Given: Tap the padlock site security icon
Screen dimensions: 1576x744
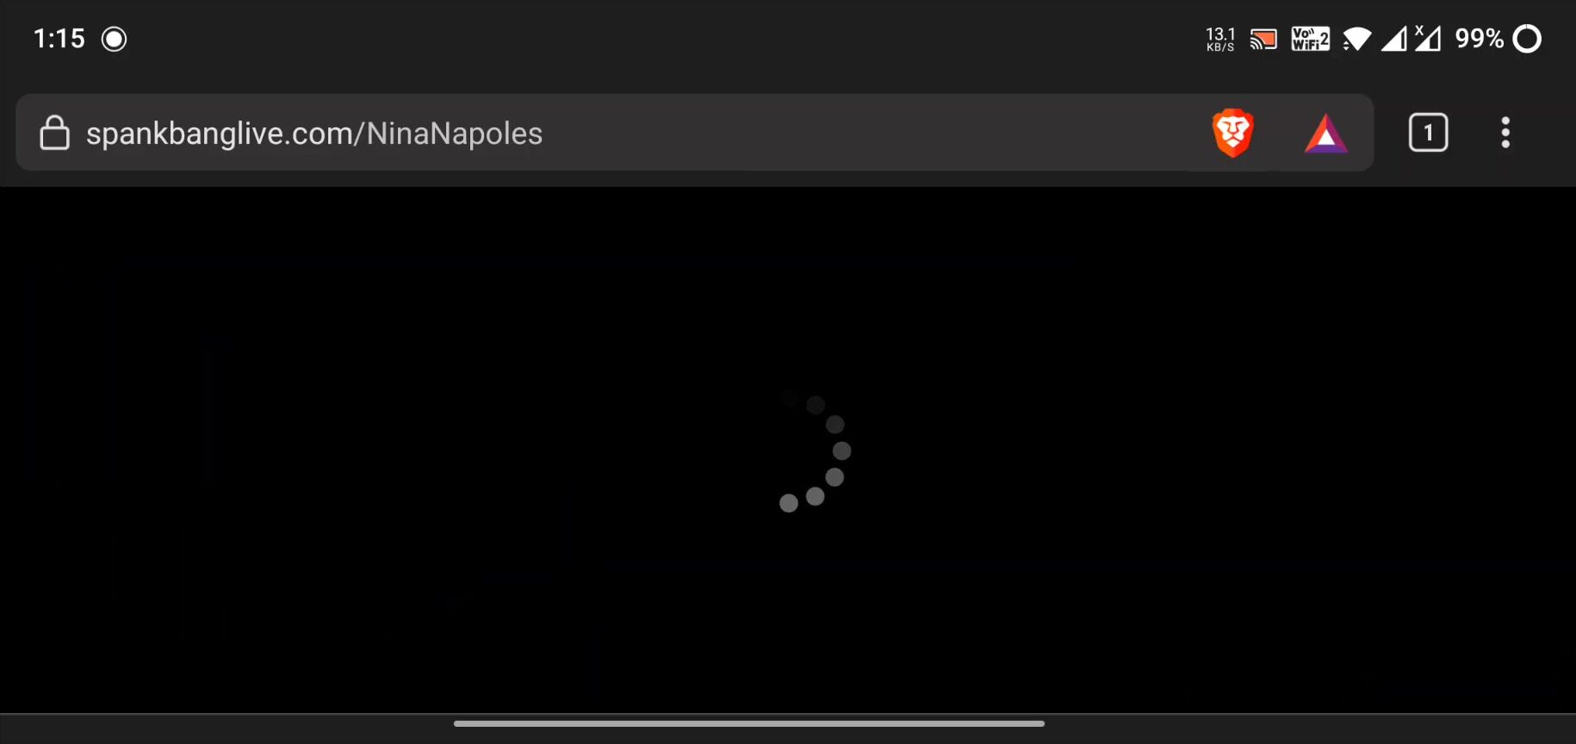Looking at the screenshot, I should (54, 133).
